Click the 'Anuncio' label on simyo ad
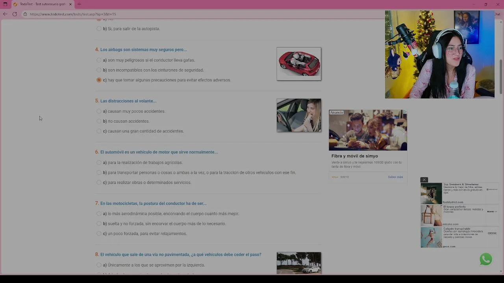This screenshot has height=283, width=504. 336,112
